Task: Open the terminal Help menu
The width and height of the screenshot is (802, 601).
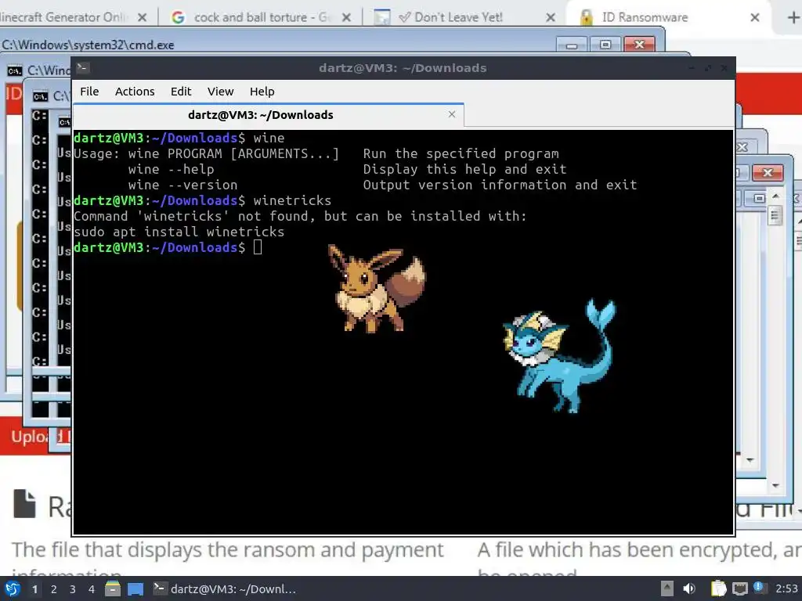Action: pos(262,92)
